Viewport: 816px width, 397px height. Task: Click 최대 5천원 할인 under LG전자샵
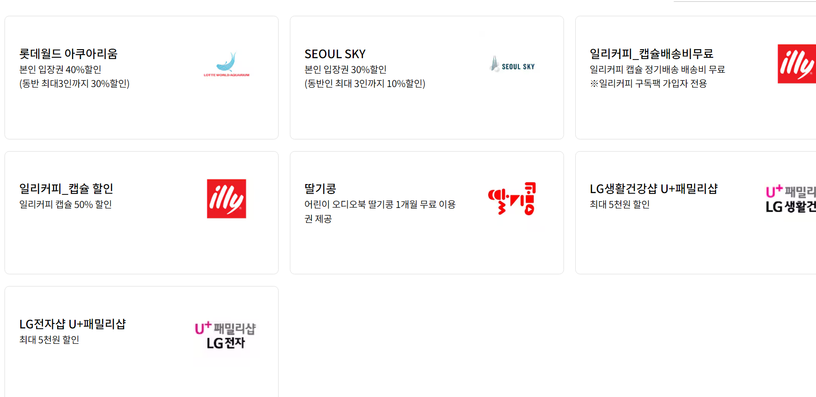(49, 340)
